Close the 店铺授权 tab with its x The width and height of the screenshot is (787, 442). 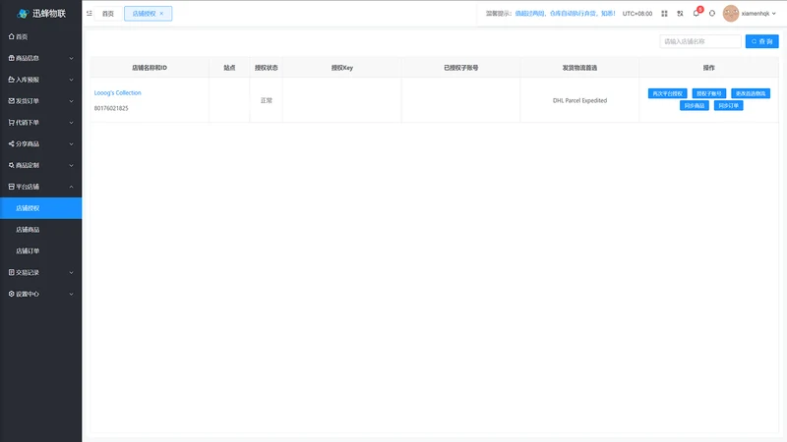[161, 14]
